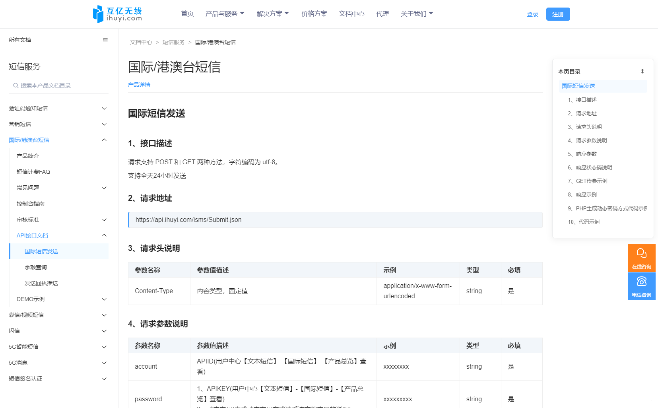The height and width of the screenshot is (408, 658).
Task: Collapse the 国际/港澳台短信 menu
Action: coord(104,140)
